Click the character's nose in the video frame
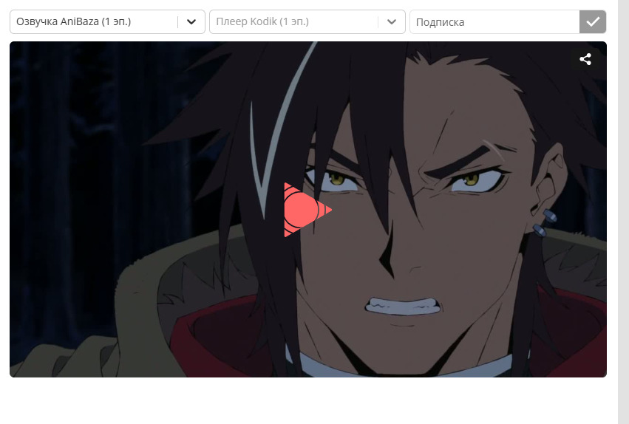 coord(388,255)
